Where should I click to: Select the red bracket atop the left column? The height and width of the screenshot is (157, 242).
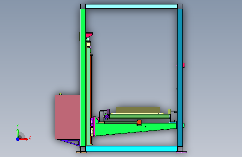[89, 35]
